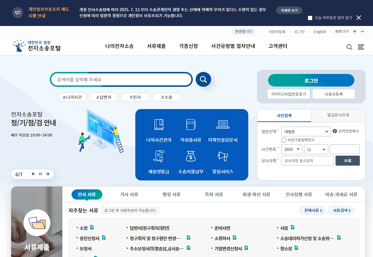The image size is (373, 257).
Task: Click the 조회 case lookup button
Action: 348,160
